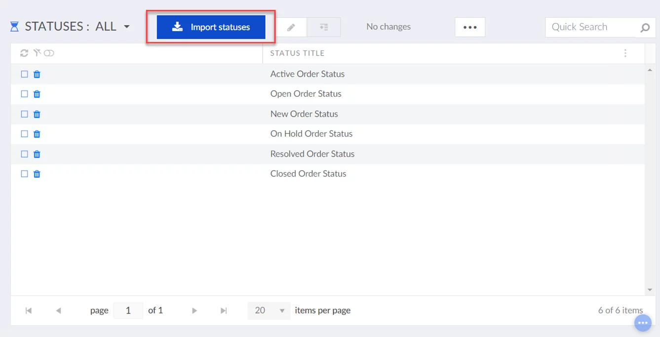Click the page number input field
The height and width of the screenshot is (337, 660).
128,310
